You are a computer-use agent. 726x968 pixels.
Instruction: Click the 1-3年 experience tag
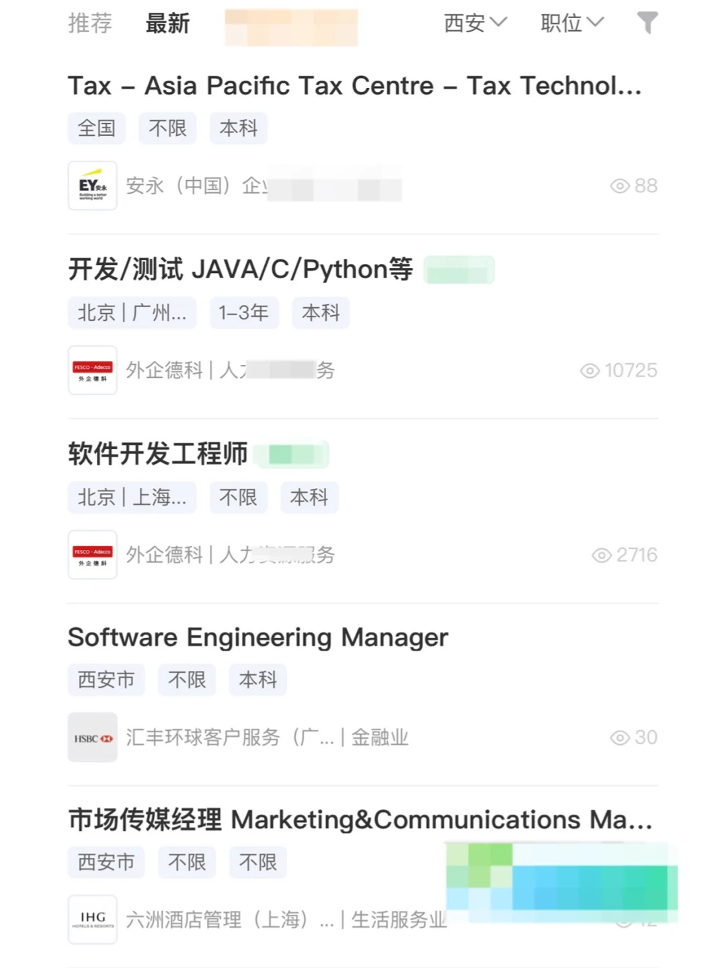244,313
